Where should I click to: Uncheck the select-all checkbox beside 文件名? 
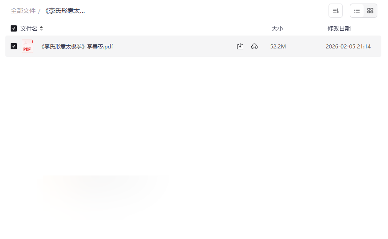tap(14, 28)
